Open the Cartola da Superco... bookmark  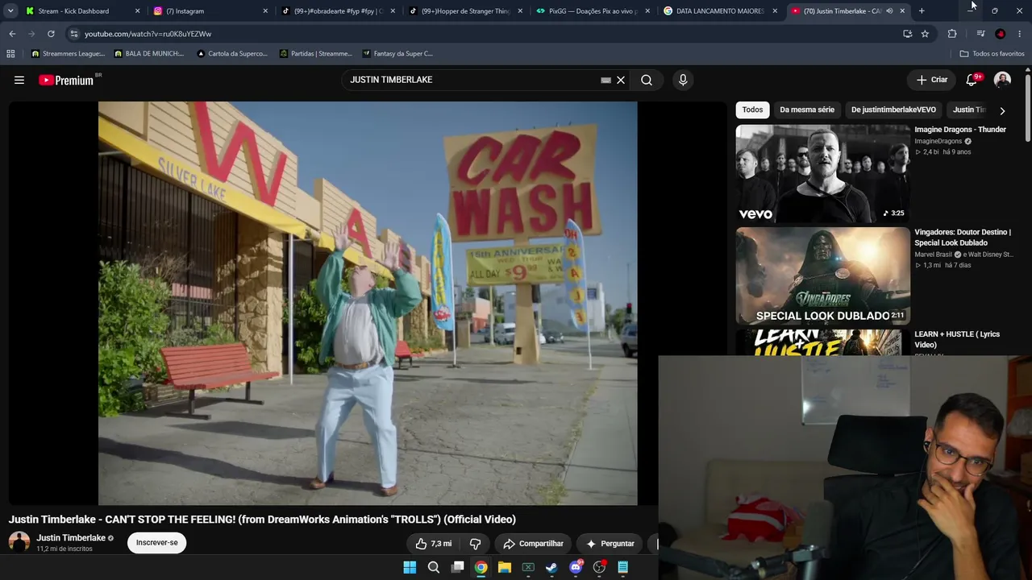(232, 54)
